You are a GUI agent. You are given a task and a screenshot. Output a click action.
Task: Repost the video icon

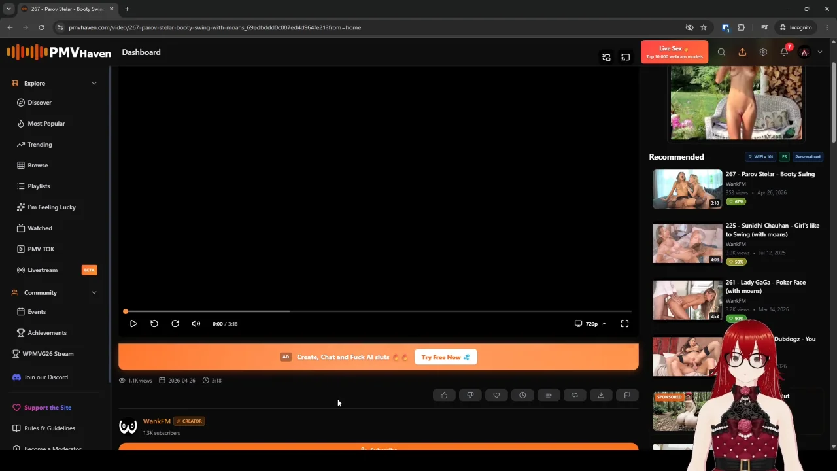pyautogui.click(x=575, y=395)
